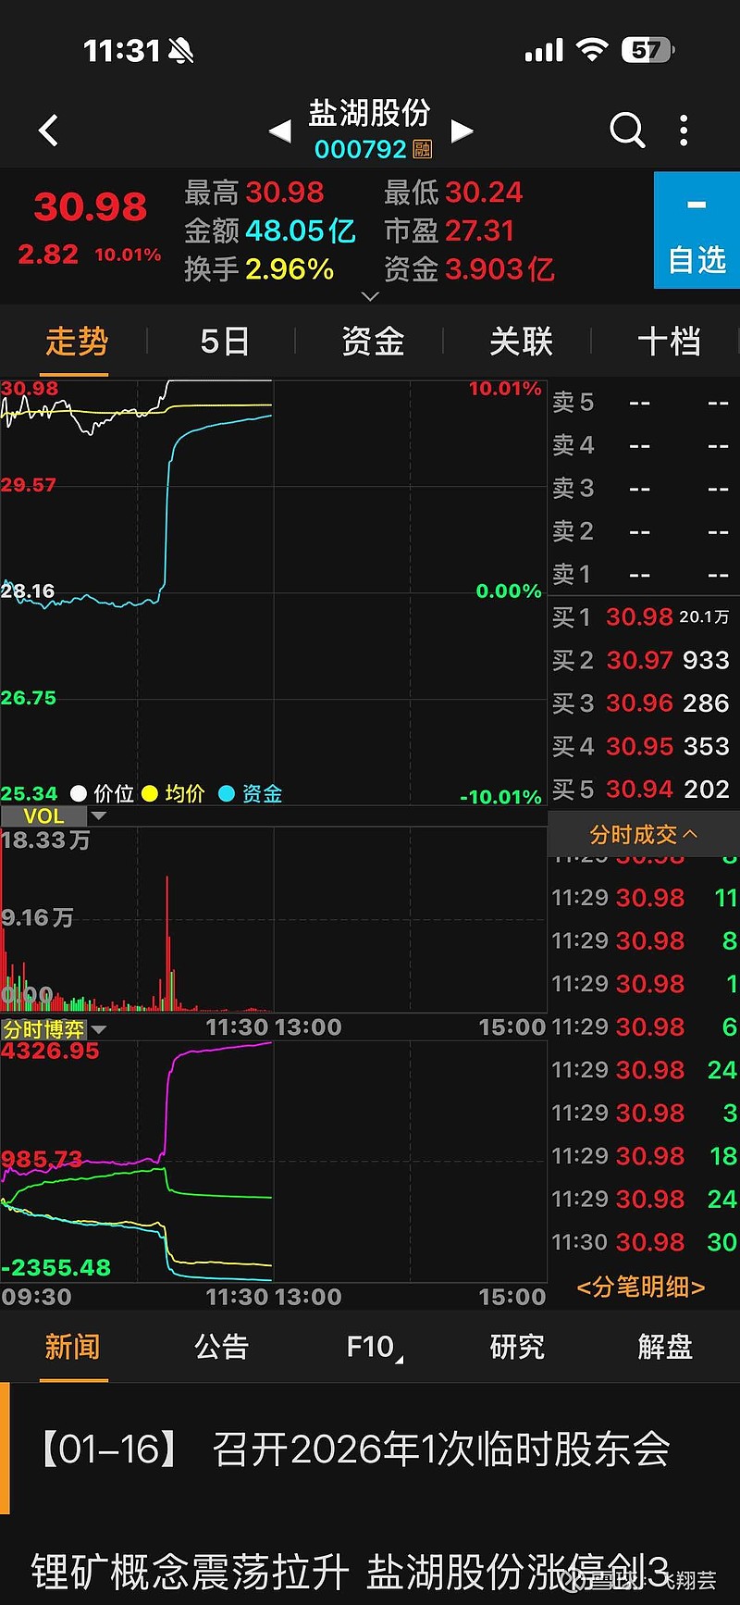Open the 解盘 tab
This screenshot has height=1605, width=740.
(665, 1347)
